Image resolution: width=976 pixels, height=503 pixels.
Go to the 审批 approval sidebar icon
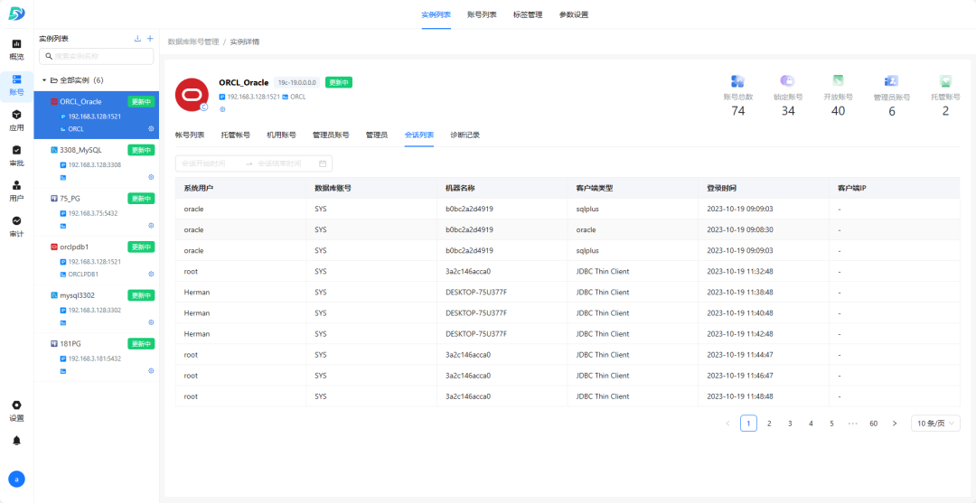[x=17, y=156]
